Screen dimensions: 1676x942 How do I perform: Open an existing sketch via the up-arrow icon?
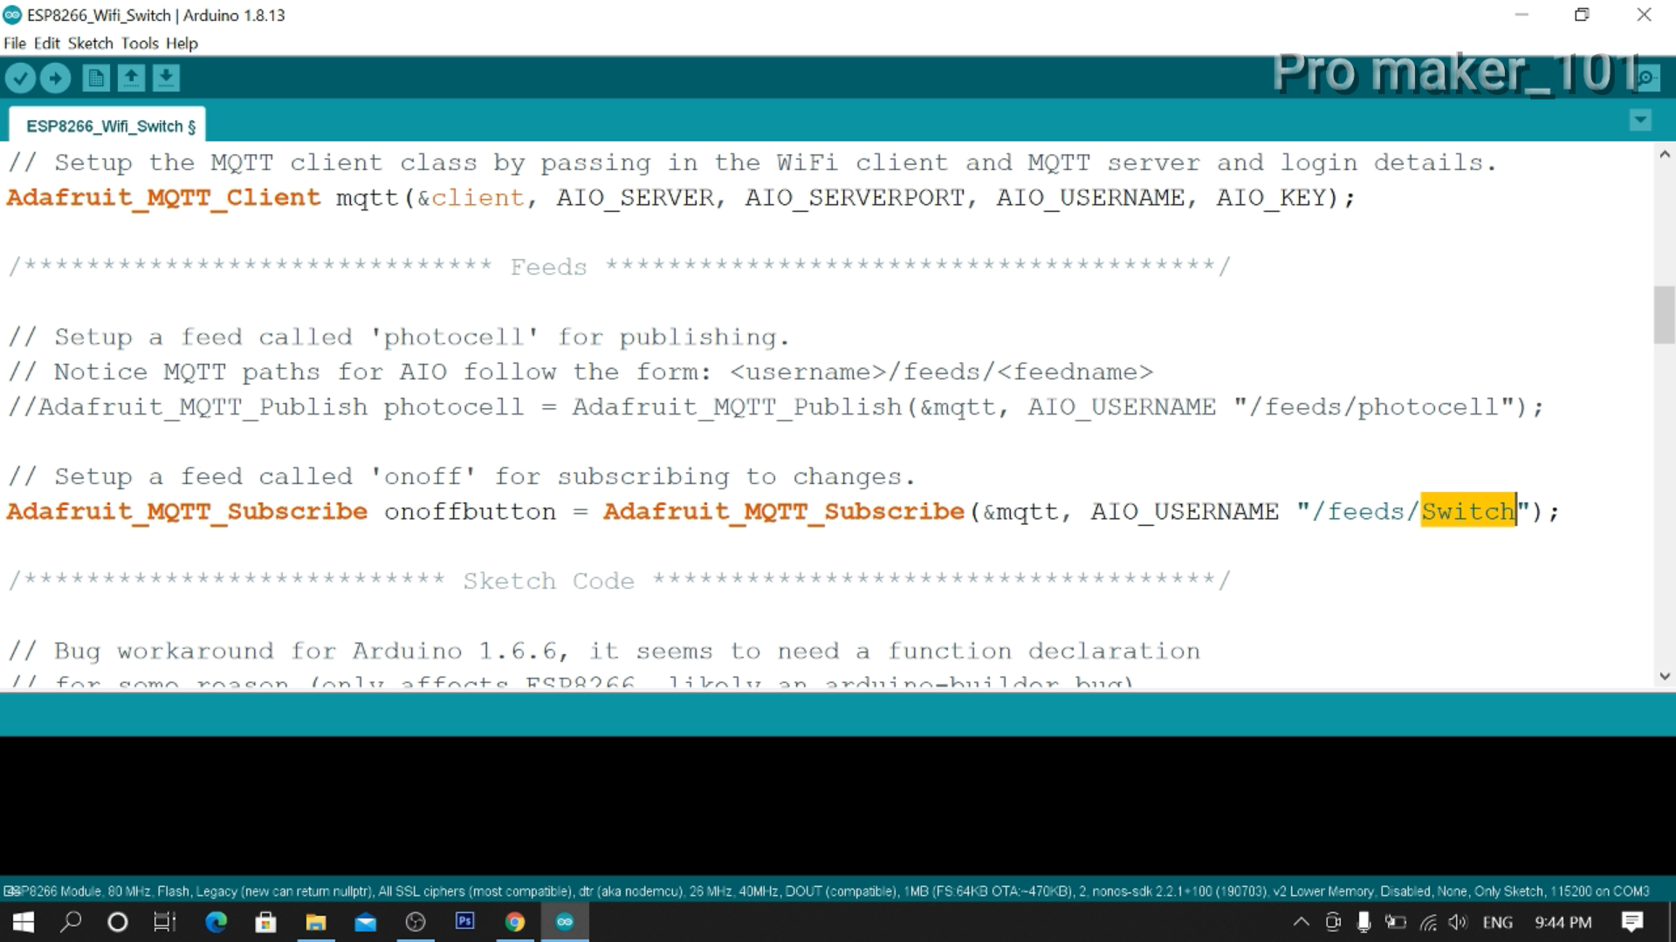click(x=131, y=77)
